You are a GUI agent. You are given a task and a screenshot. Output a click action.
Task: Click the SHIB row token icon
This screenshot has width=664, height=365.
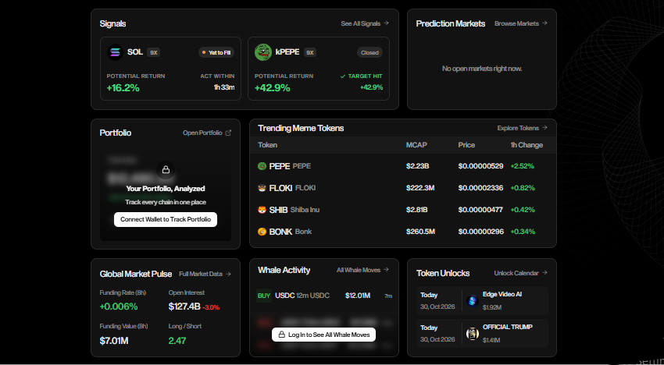click(x=262, y=210)
